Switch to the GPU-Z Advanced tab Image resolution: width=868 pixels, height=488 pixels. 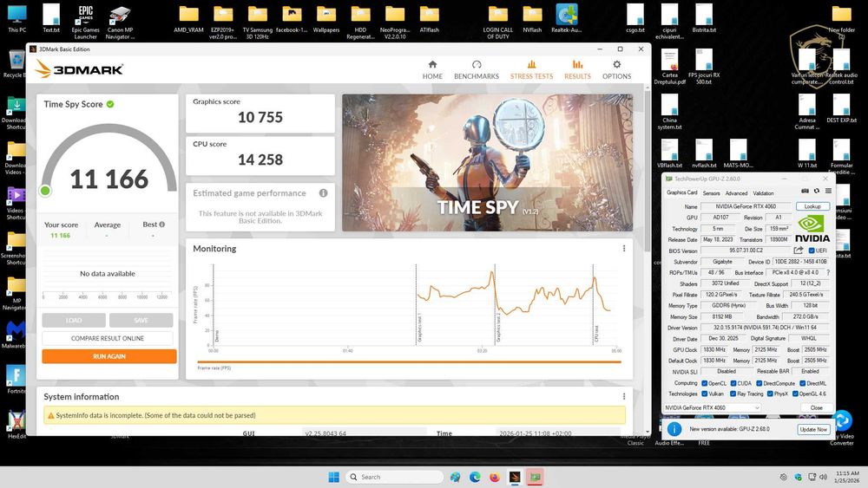736,193
